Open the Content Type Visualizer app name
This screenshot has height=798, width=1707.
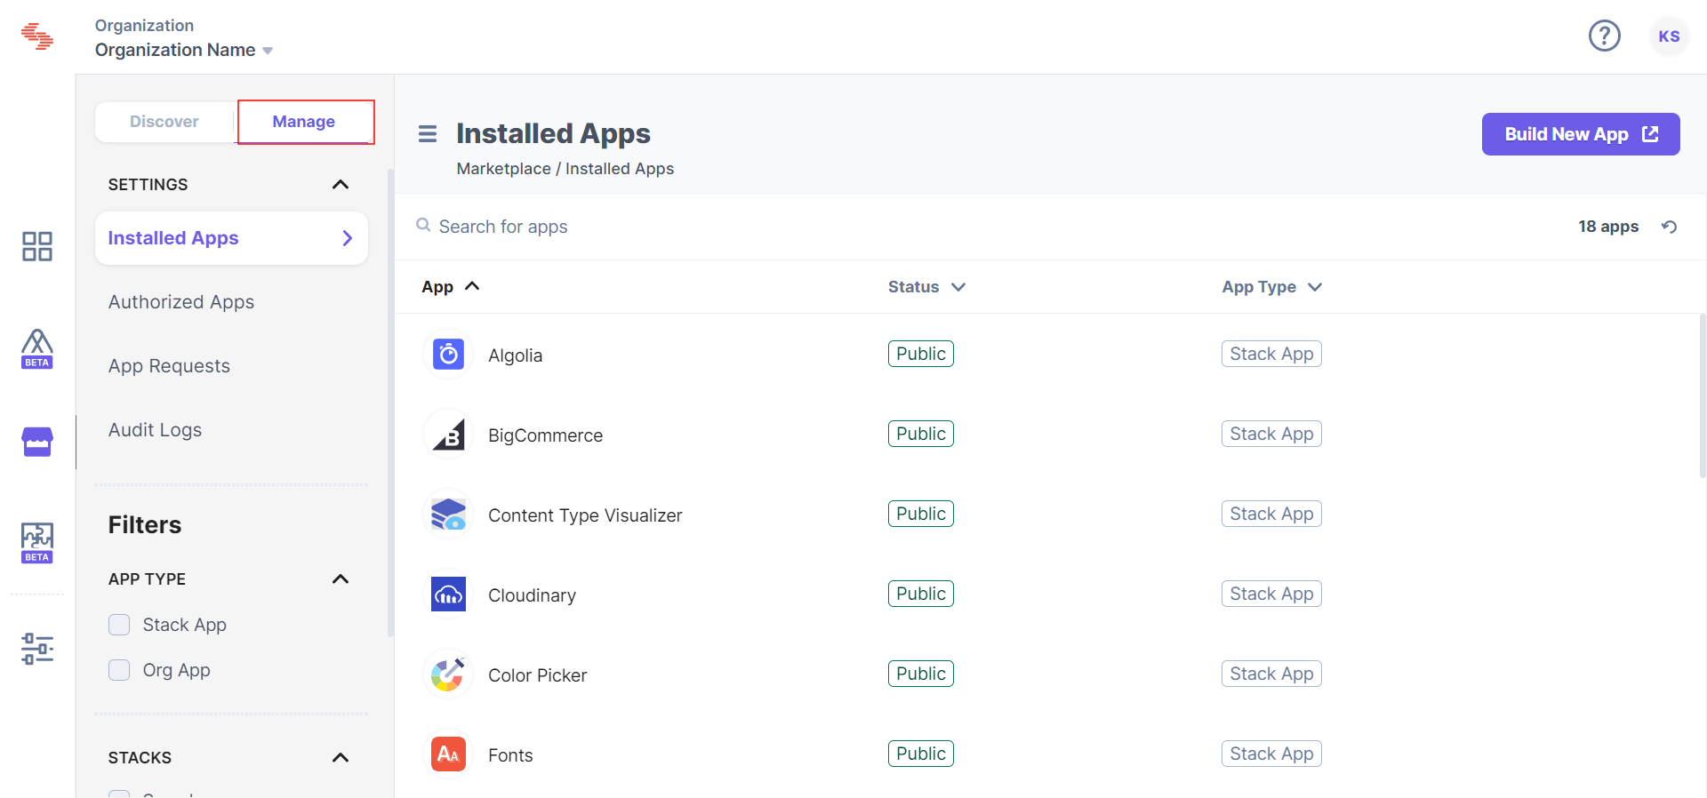pos(585,515)
